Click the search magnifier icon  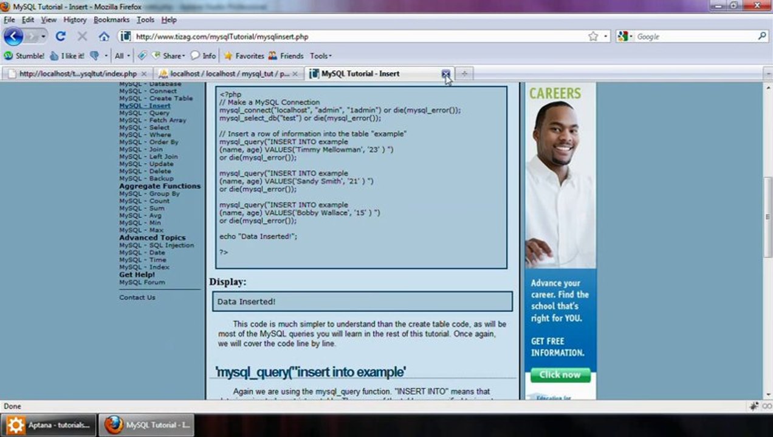coord(762,36)
